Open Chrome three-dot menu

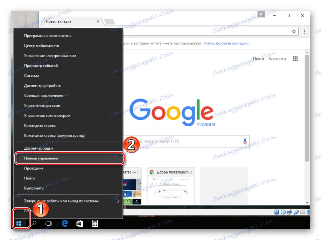[304, 32]
